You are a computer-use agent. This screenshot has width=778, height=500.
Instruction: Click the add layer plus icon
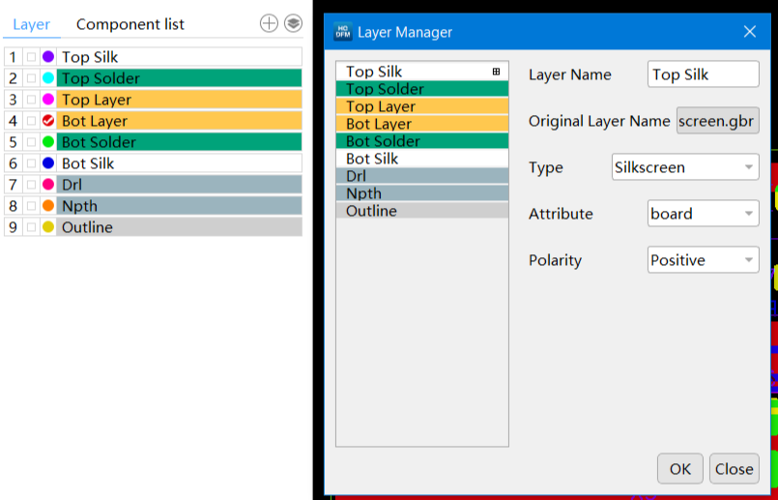pos(269,23)
